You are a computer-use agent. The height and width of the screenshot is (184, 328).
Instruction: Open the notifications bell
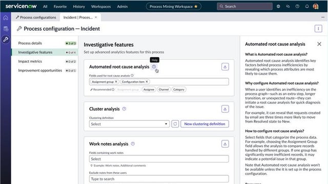(x=307, y=7)
